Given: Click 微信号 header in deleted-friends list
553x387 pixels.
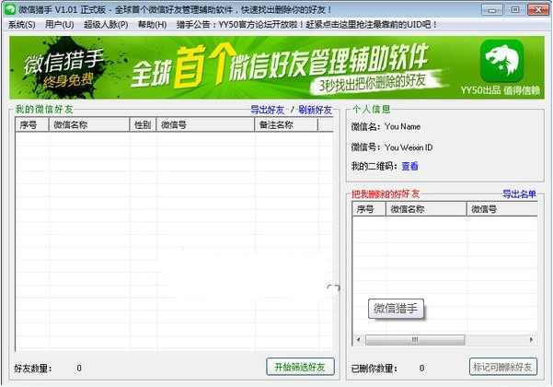Looking at the screenshot, I should [502, 209].
